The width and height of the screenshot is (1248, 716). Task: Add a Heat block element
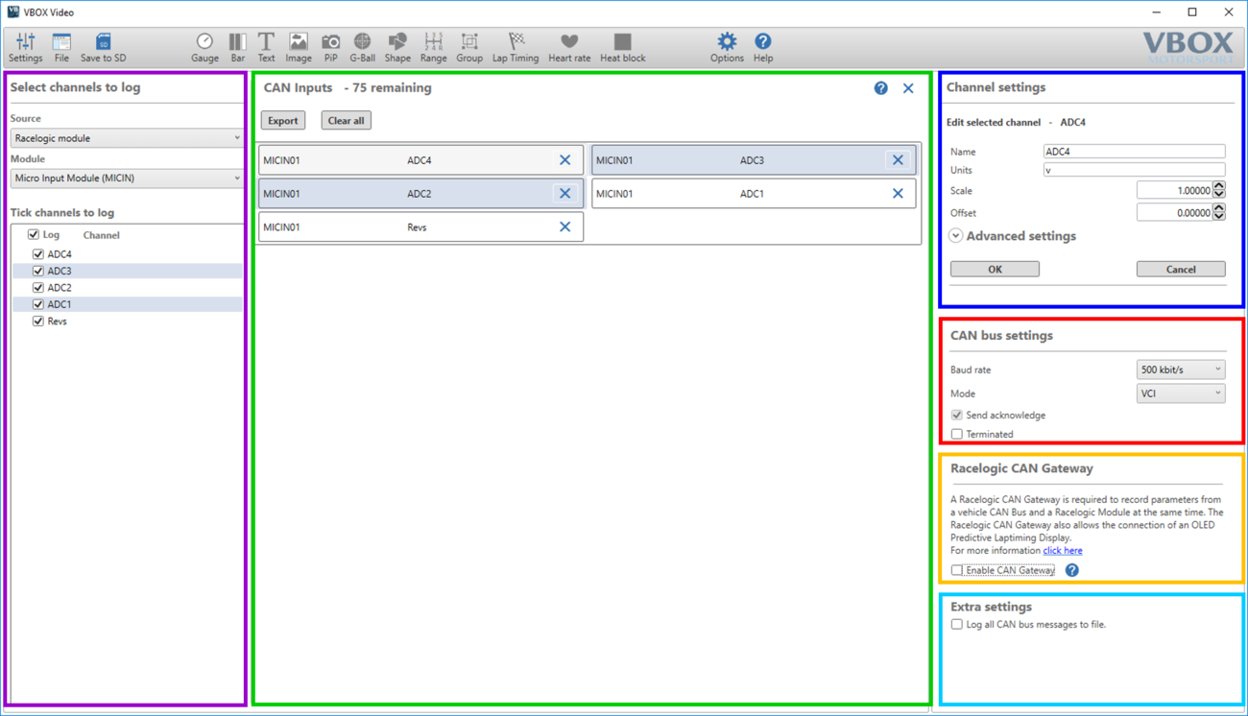pos(622,47)
